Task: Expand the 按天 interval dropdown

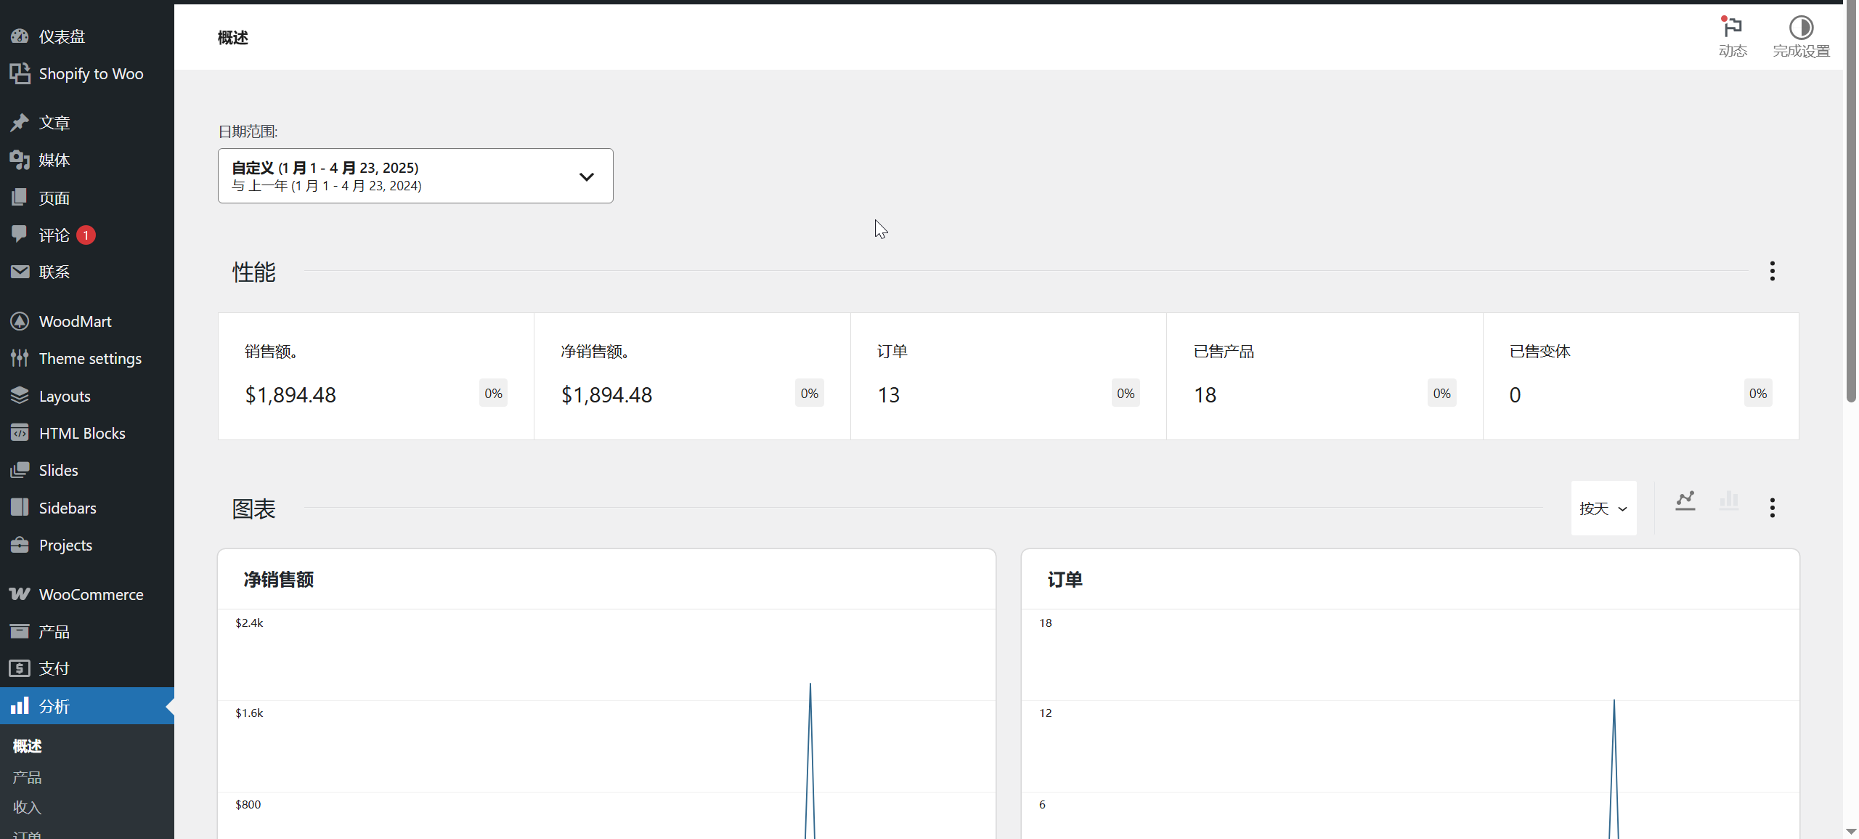Action: [x=1604, y=508]
